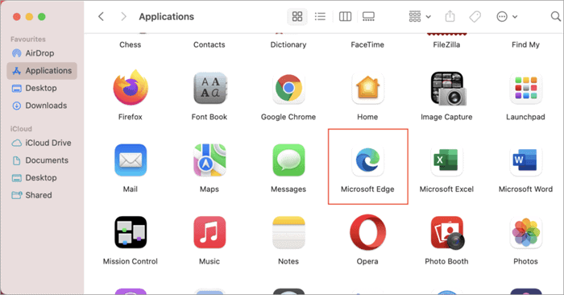Click the Find My label
The height and width of the screenshot is (295, 564).
[525, 44]
